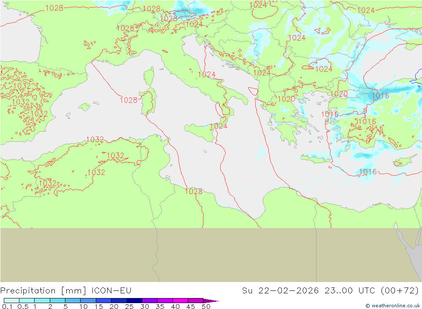Click the 1020 isobar label over northern Greece
This screenshot has height=309, width=422.
pyautogui.click(x=287, y=99)
